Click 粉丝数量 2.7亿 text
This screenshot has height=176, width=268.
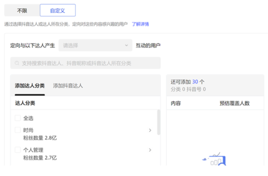coord(40,158)
